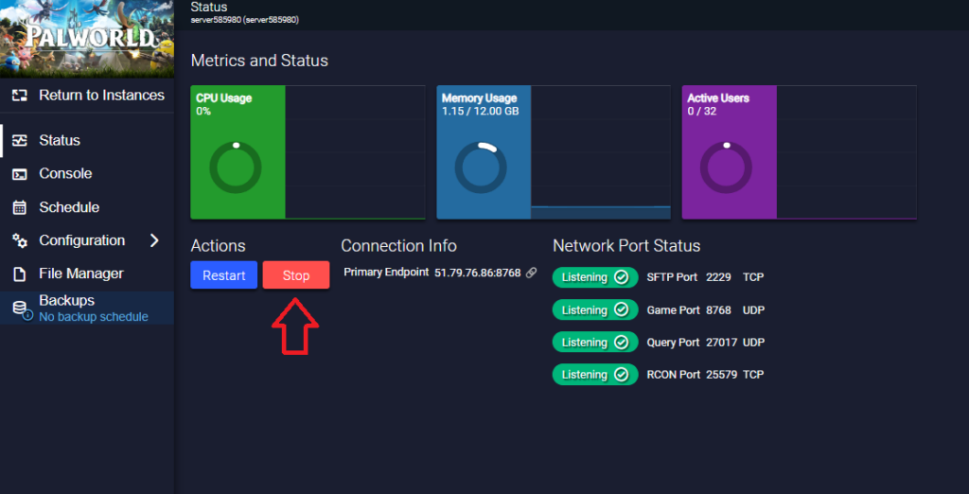Click the Memory Usage circular gauge
Viewport: 969px width, 494px height.
481,168
